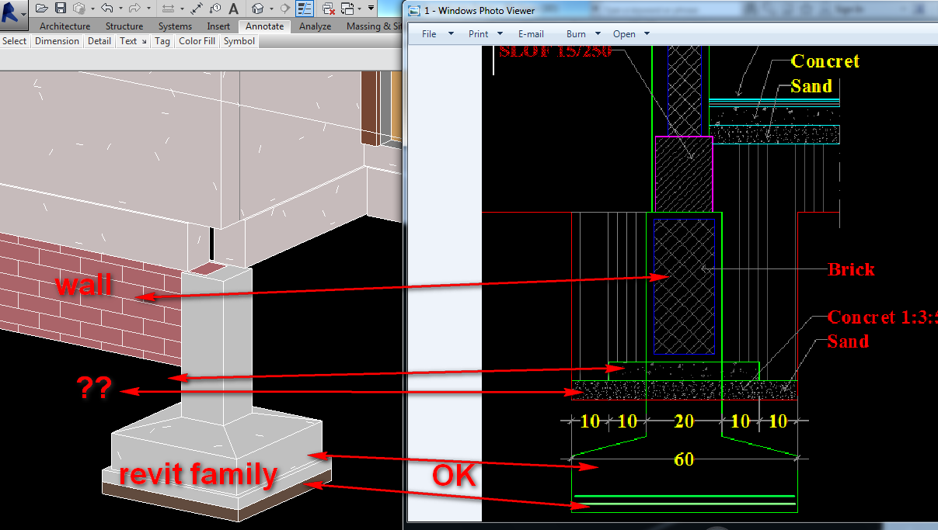This screenshot has width=938, height=530.
Task: Switch to the Structure ribbon tab
Action: (x=124, y=26)
